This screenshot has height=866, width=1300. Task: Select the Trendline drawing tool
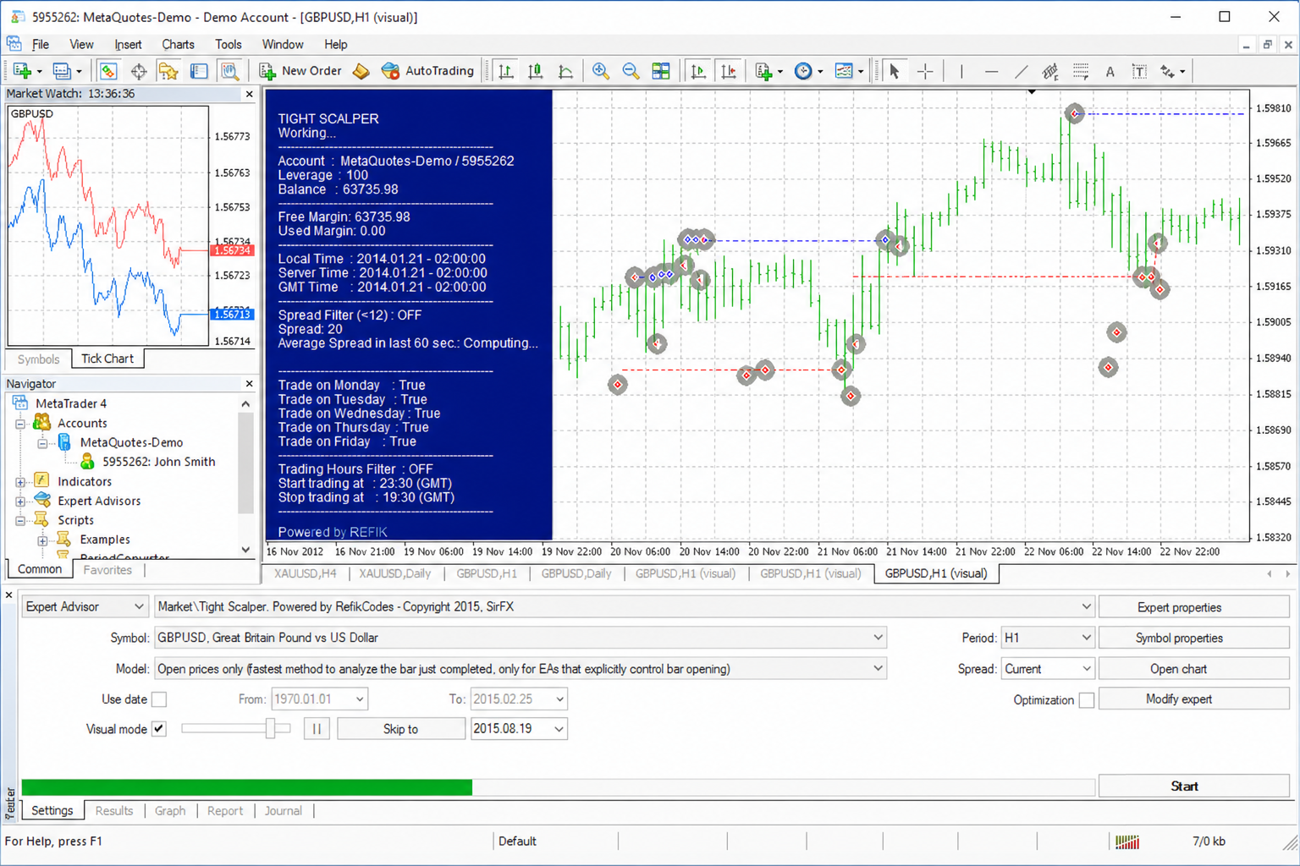click(x=1022, y=71)
